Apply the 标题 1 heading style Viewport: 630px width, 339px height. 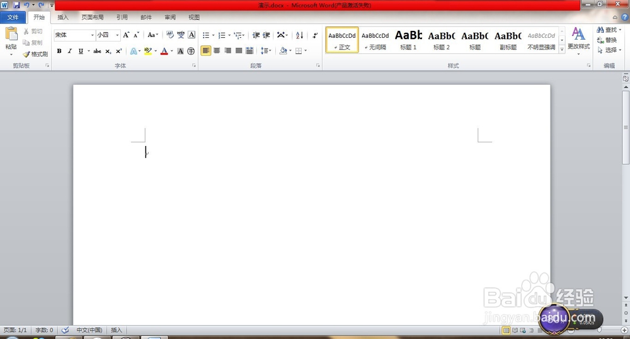(408, 40)
